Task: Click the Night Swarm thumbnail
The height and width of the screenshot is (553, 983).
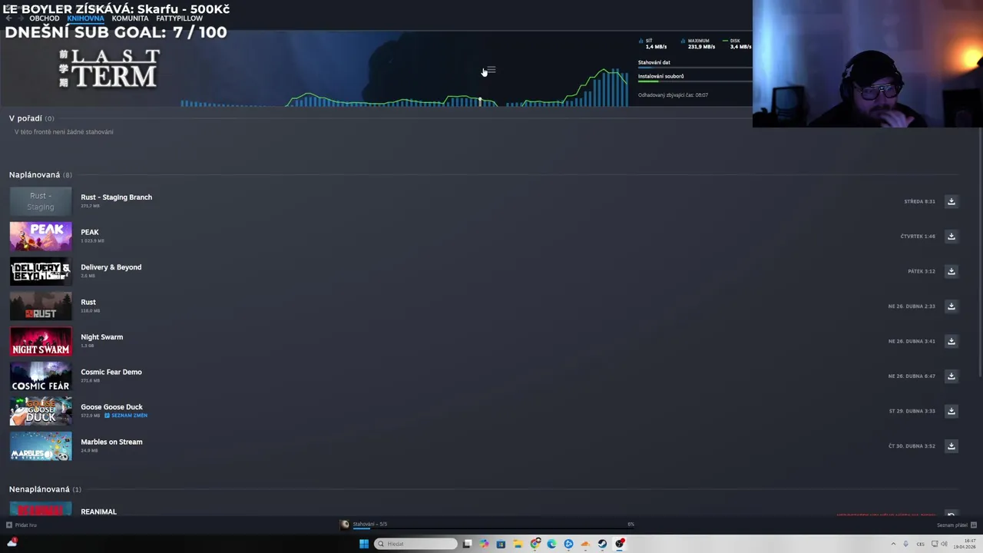Action: [x=41, y=341]
